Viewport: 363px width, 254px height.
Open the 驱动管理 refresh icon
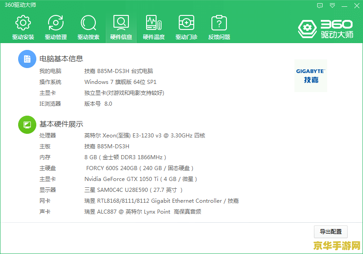[55, 23]
